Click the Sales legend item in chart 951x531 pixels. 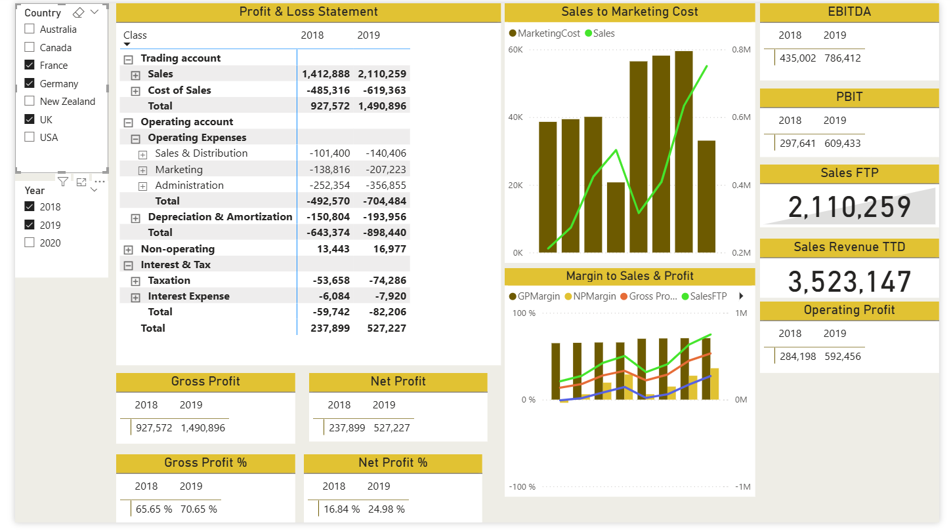coord(600,33)
